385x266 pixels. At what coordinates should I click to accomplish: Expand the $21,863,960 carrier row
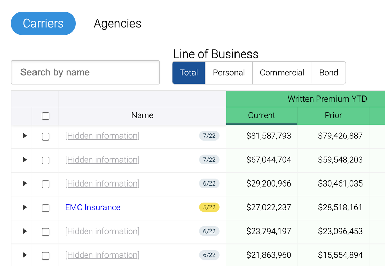(x=24, y=255)
